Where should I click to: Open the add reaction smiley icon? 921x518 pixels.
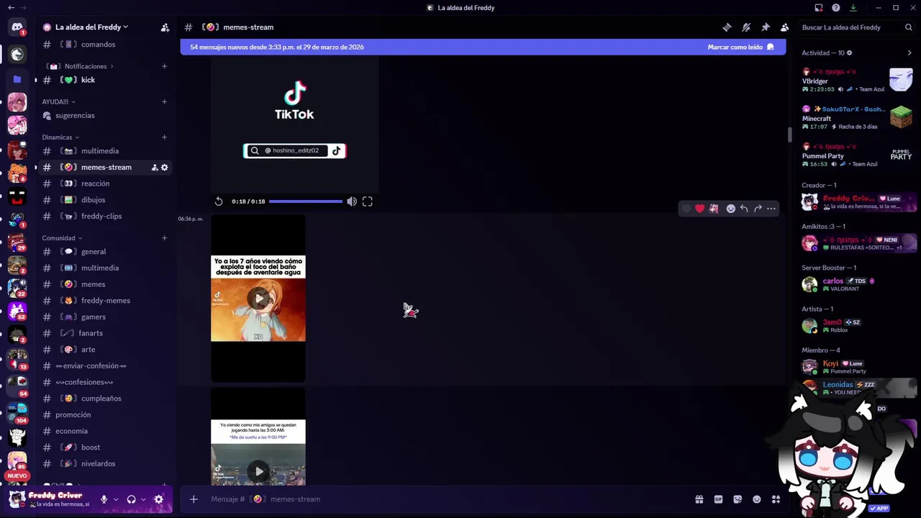point(730,209)
